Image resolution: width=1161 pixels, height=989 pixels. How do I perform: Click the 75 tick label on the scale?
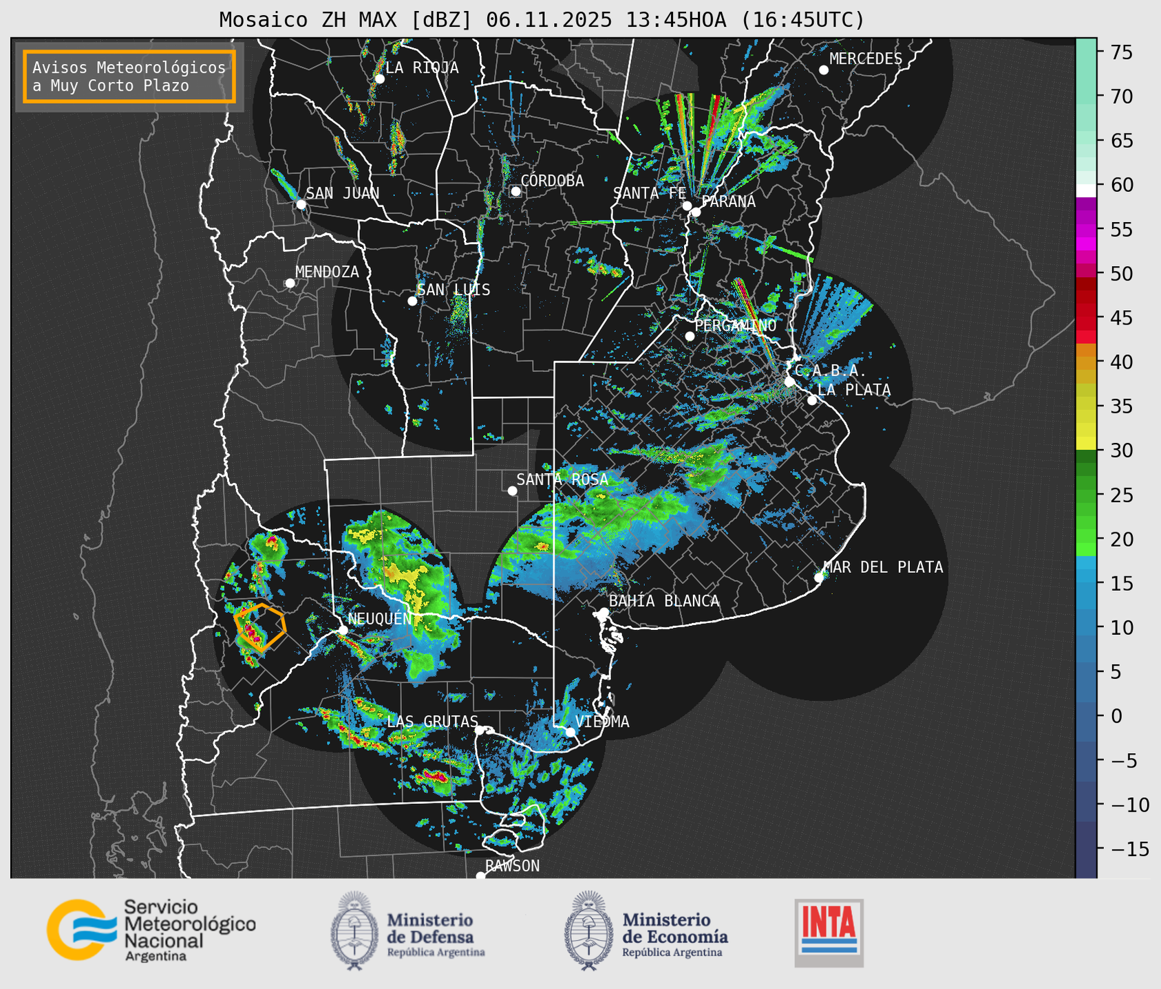point(1122,53)
